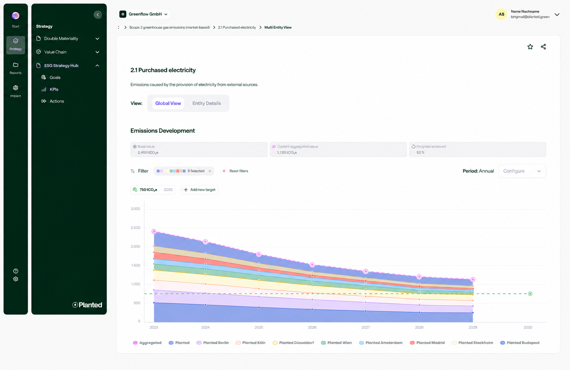Click Reset filters link
The width and height of the screenshot is (570, 370).
238,171
